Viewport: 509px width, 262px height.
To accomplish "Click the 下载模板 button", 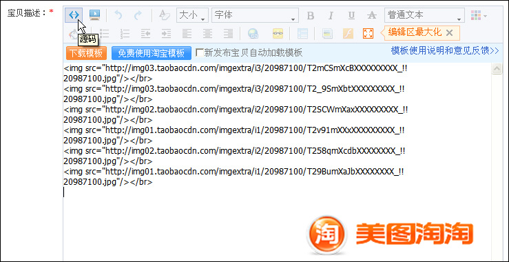I will pyautogui.click(x=86, y=53).
